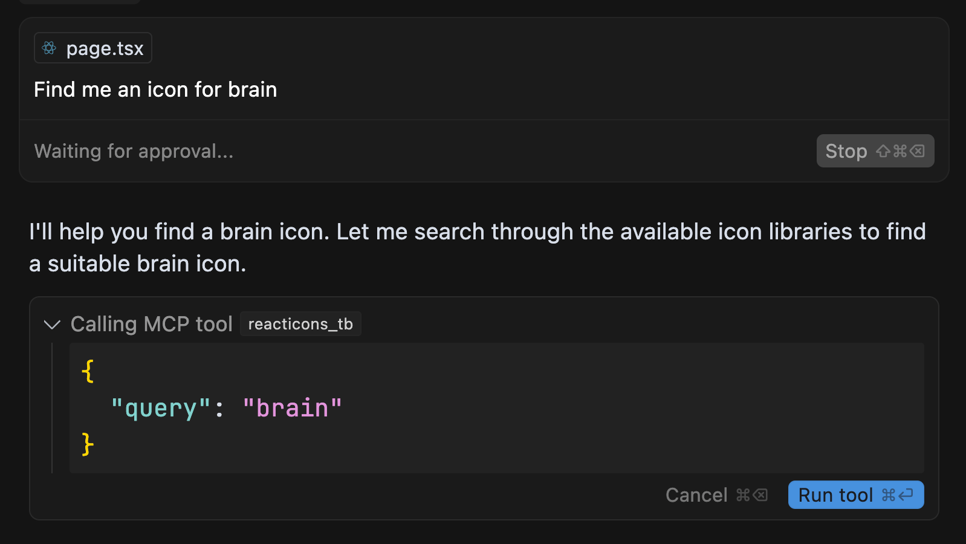966x544 pixels.
Task: Click the "query" key in the JSON
Action: [161, 408]
